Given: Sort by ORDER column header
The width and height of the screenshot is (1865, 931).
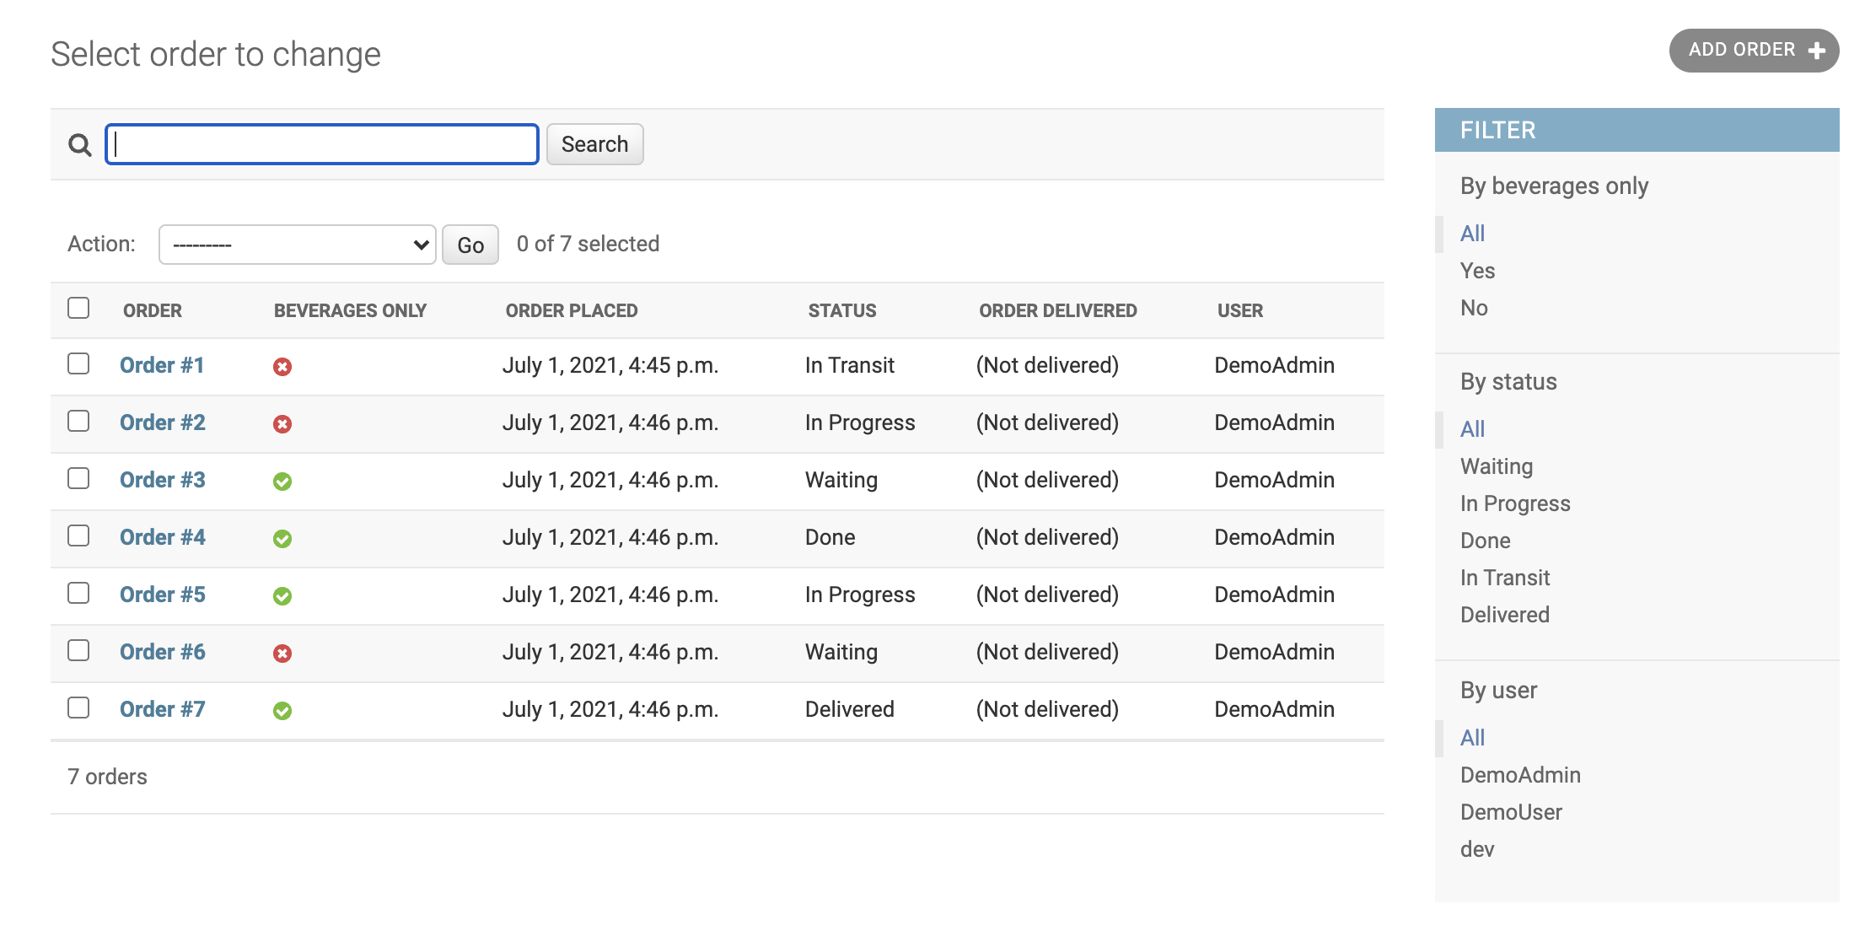Looking at the screenshot, I should click(153, 310).
